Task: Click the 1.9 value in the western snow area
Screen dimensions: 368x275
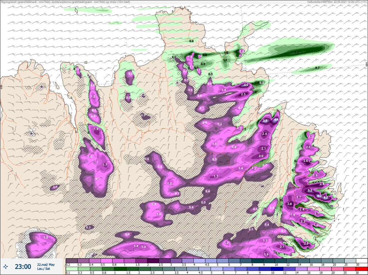Action: point(96,129)
